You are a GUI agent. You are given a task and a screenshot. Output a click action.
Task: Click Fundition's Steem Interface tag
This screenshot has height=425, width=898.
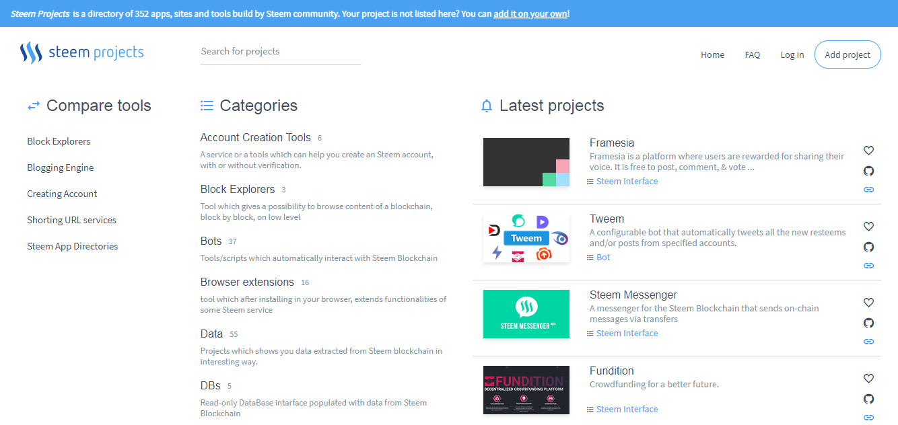[627, 410]
